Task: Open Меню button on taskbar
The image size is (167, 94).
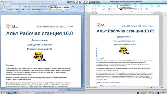Action: coord(3,93)
